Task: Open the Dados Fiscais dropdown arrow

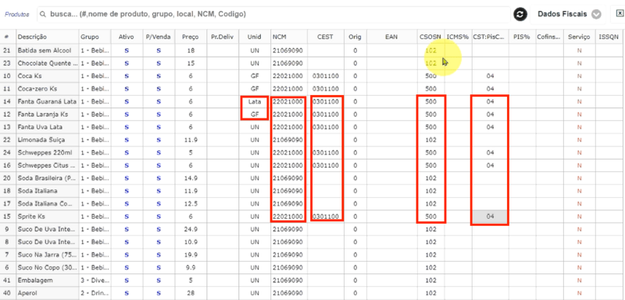Action: 596,14
